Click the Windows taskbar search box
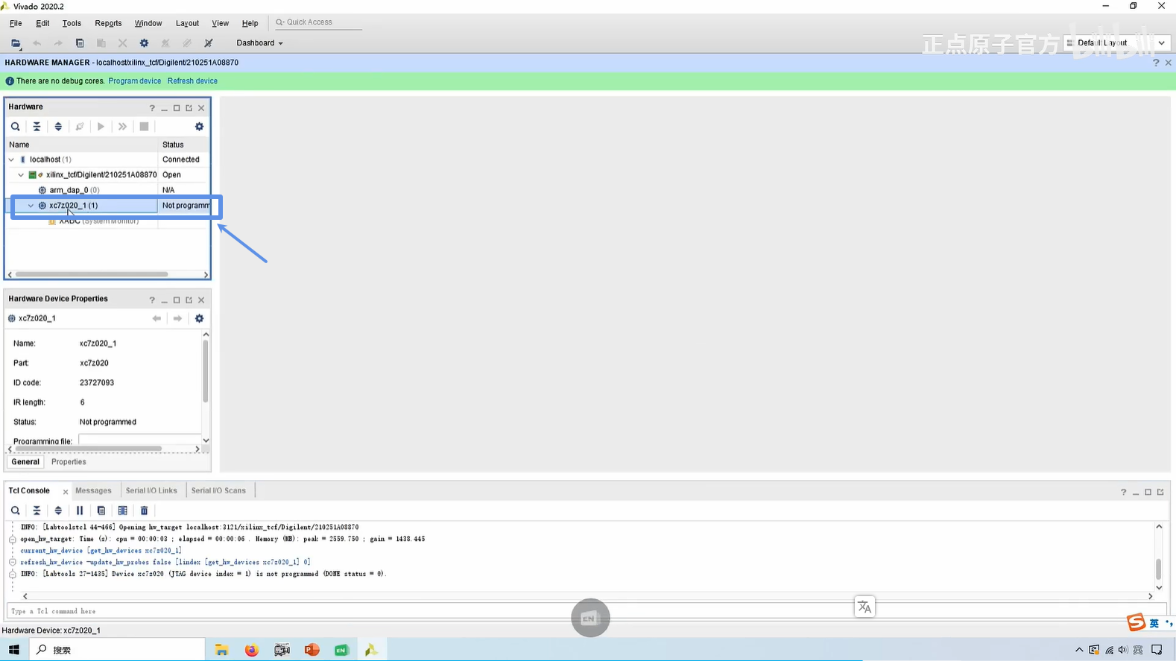This screenshot has width=1176, height=661. [x=117, y=650]
